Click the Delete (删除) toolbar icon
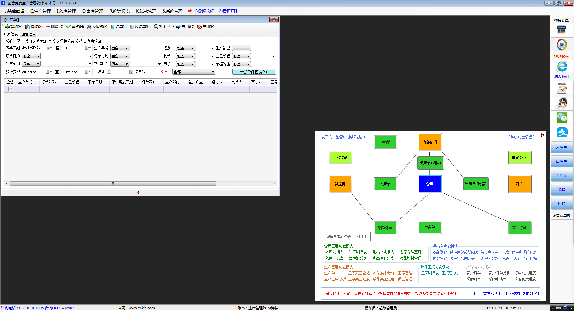574x311 pixels. 48,27
